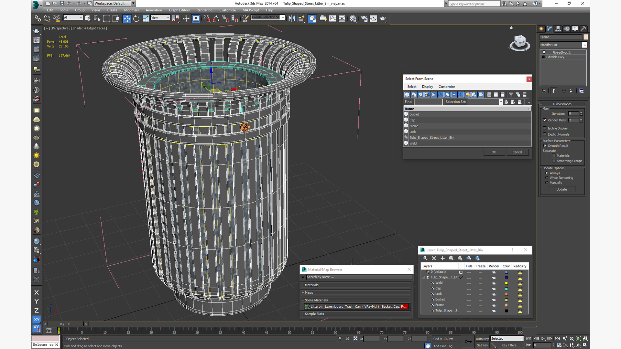Image resolution: width=621 pixels, height=349 pixels.
Task: Toggle Smooth Result checkbox
Action: pos(545,145)
